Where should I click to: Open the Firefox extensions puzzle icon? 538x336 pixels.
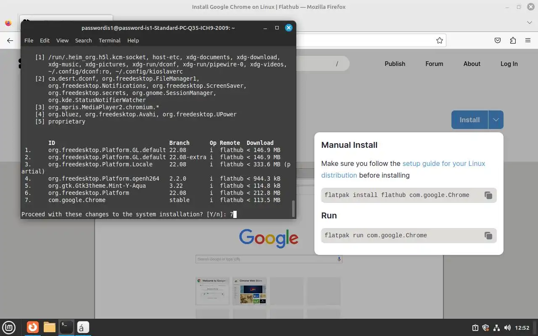tap(513, 40)
